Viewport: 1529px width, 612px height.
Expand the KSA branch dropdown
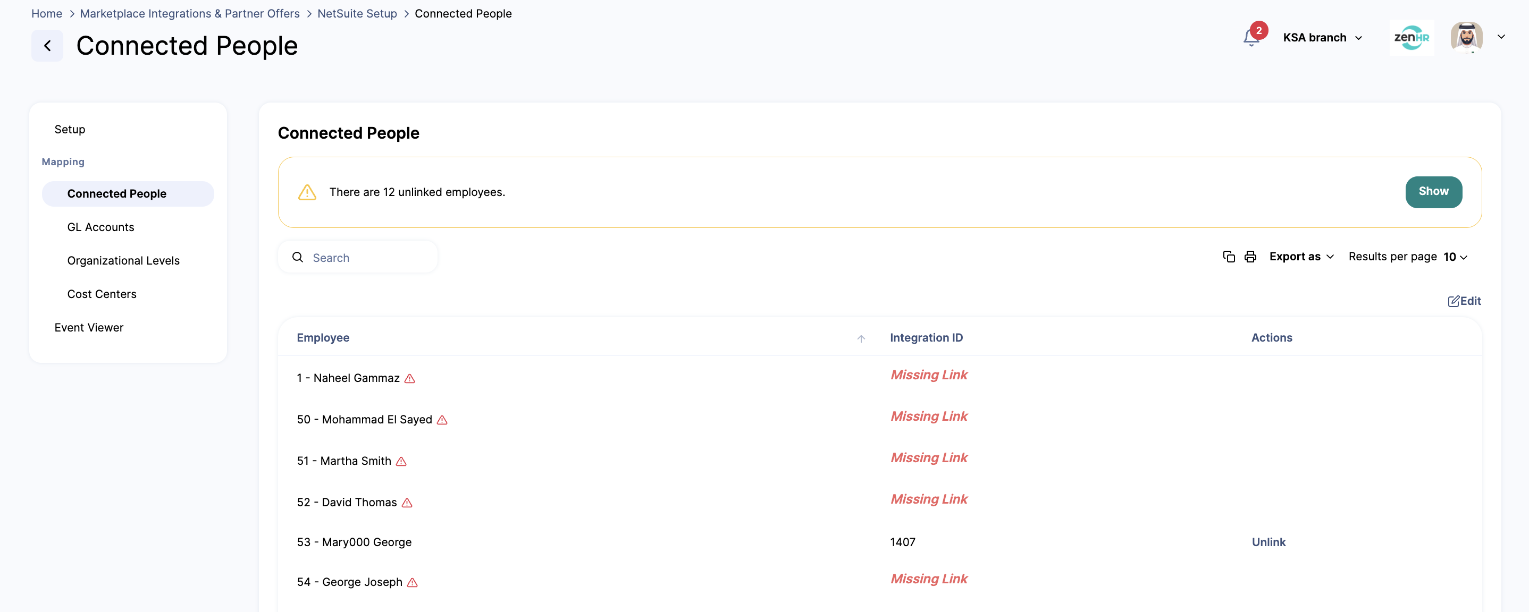click(x=1322, y=38)
